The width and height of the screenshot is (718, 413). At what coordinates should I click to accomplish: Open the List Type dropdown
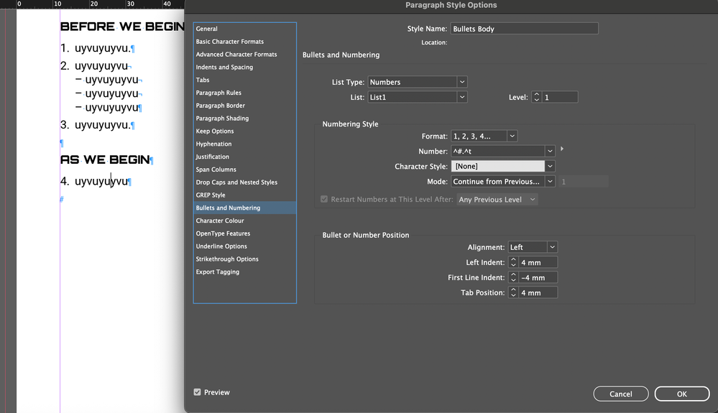pos(417,82)
